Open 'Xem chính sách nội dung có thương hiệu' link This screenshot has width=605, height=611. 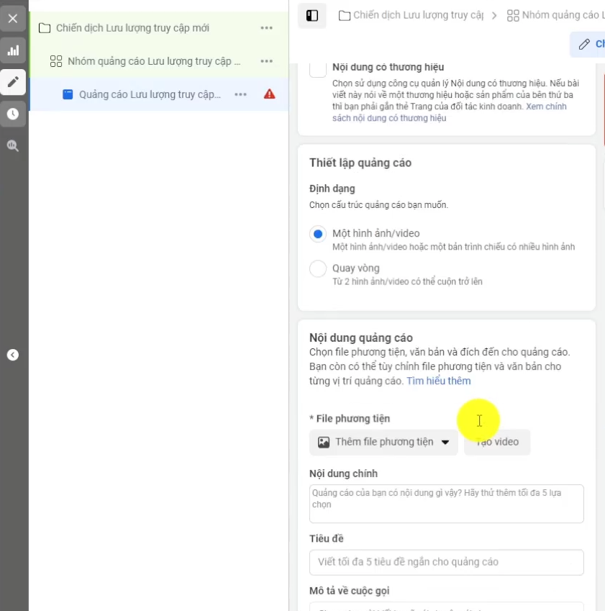click(449, 112)
